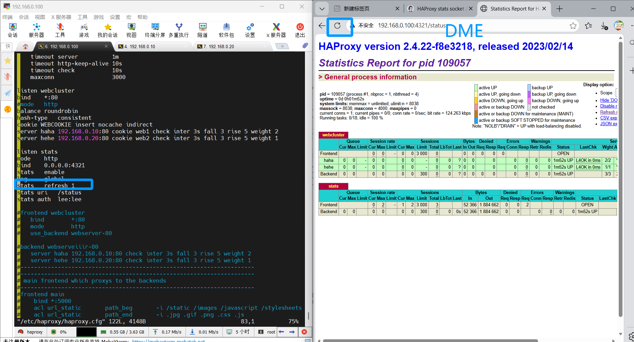Click the CSV export link
Image resolution: width=634 pixels, height=342 pixels.
pyautogui.click(x=609, y=118)
